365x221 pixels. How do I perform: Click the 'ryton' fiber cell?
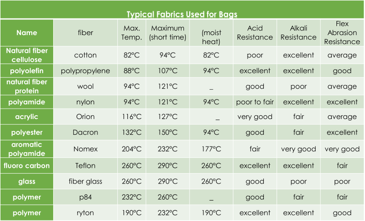coord(86,212)
